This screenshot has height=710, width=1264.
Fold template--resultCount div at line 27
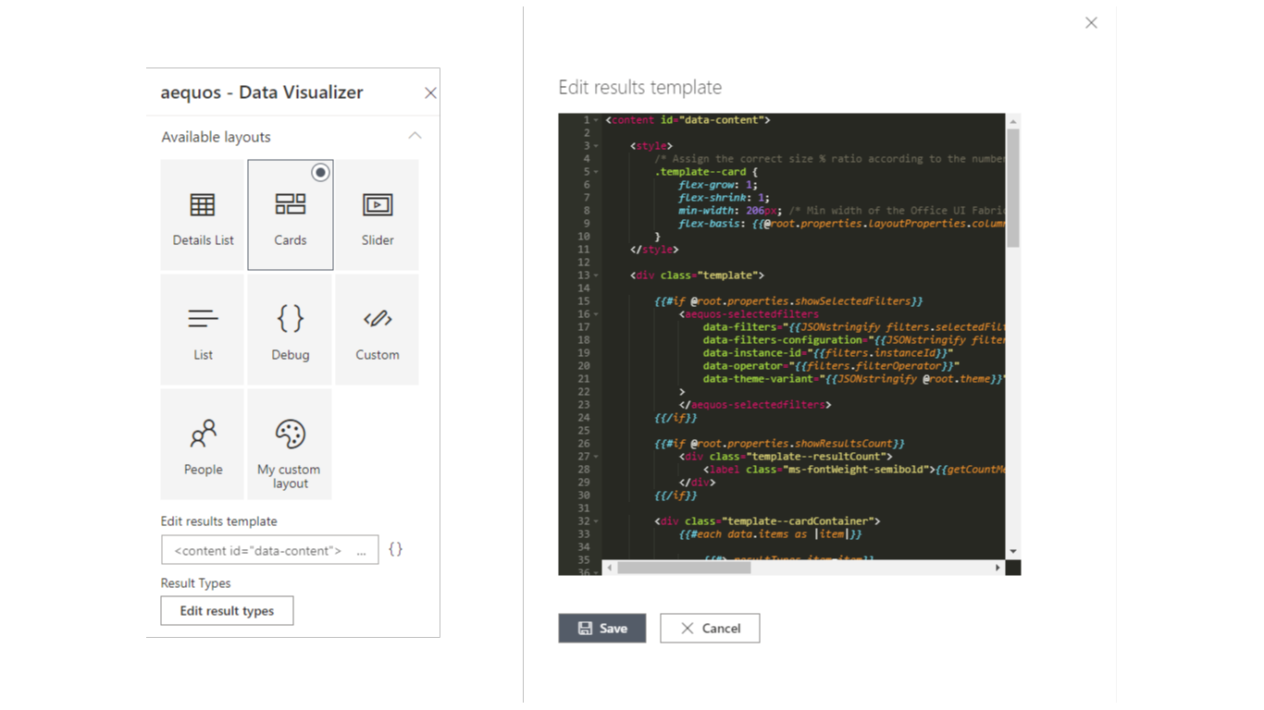coord(596,457)
